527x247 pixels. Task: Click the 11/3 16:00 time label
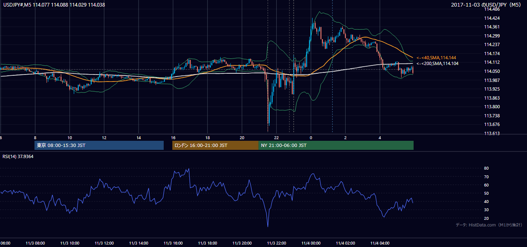(x=173, y=243)
